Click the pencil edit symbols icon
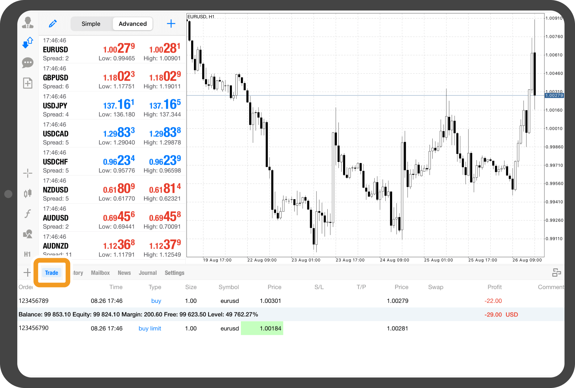The image size is (575, 388). (x=53, y=24)
